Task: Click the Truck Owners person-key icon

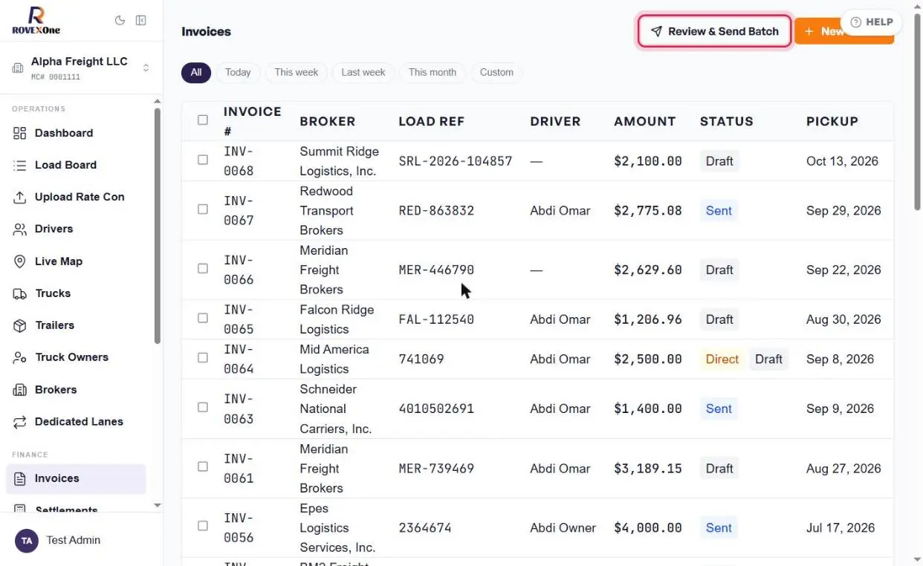Action: [20, 357]
